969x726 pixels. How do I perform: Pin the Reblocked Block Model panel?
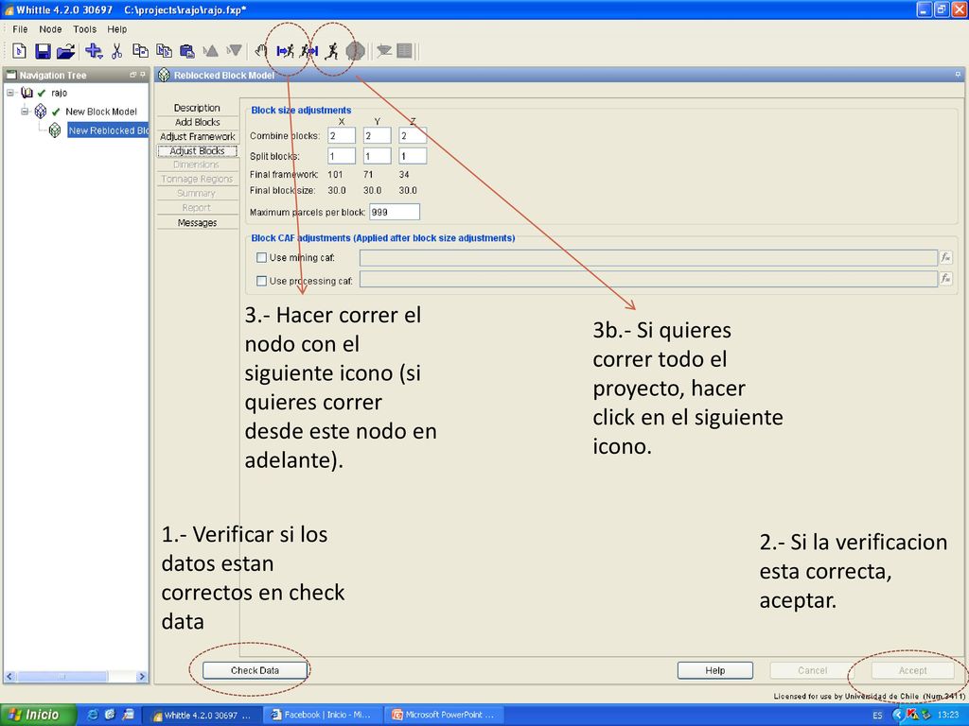958,75
